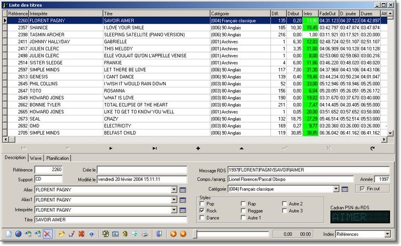The height and width of the screenshot is (246, 401).
Task: Click the blank page New icon
Action: tap(9, 234)
